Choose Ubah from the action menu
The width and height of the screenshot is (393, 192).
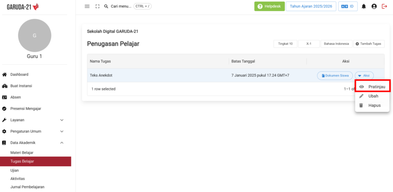point(372,96)
